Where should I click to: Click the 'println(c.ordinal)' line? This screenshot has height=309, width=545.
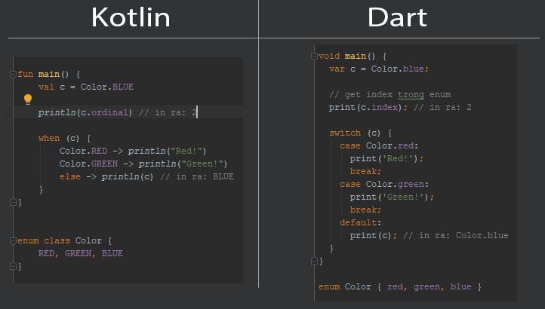click(x=118, y=112)
